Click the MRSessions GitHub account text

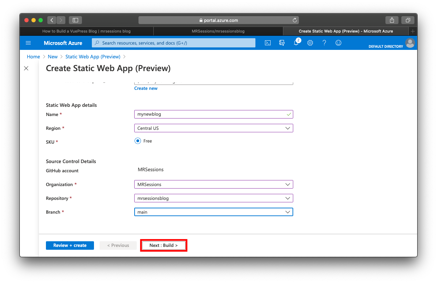tap(150, 169)
